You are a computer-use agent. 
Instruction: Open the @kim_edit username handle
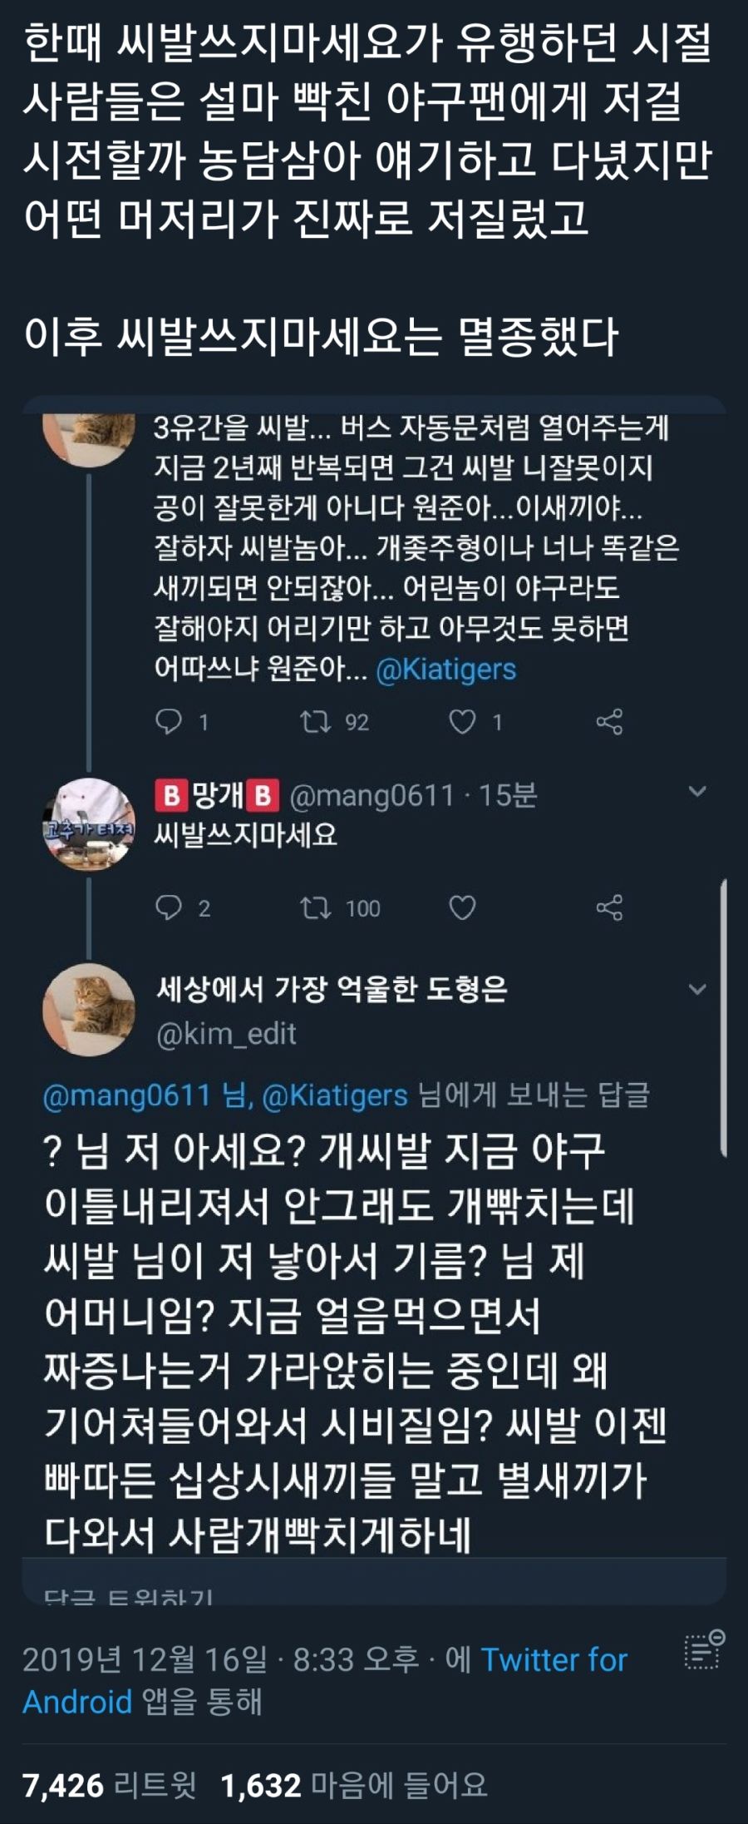tap(226, 1034)
